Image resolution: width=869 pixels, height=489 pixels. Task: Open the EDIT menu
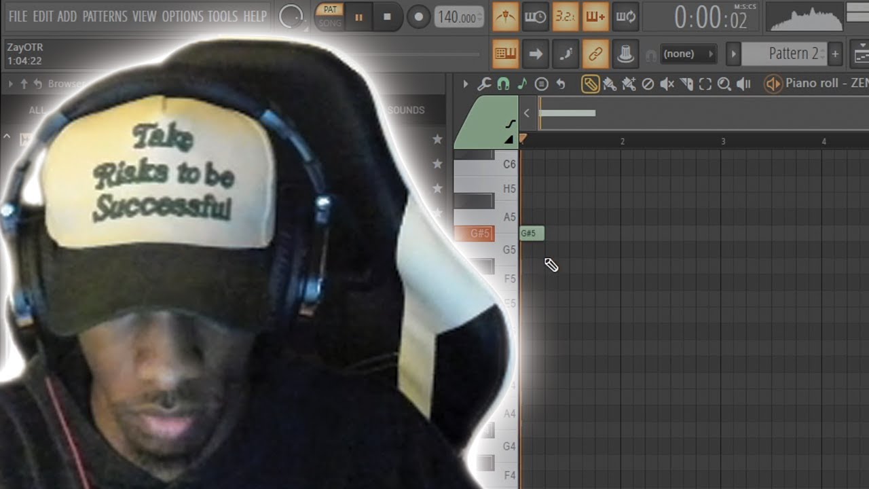pos(43,16)
